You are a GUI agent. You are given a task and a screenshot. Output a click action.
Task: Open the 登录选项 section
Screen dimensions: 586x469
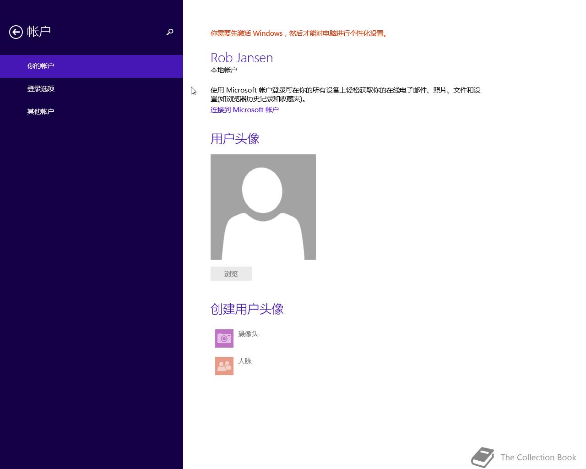[x=92, y=89]
